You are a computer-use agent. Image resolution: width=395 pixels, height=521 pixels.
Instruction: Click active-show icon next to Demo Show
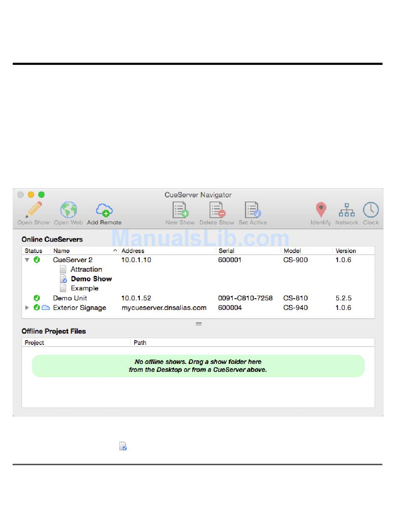[63, 279]
